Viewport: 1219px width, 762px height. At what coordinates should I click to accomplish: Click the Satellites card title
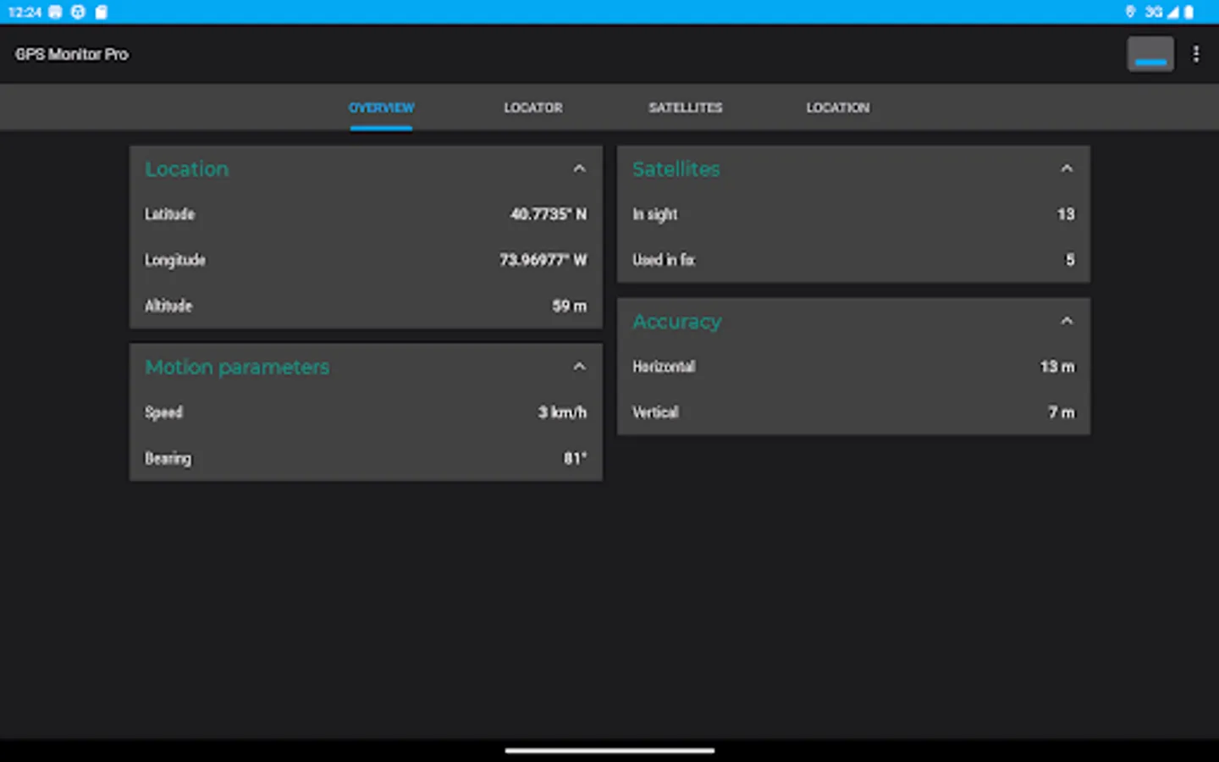pos(676,169)
